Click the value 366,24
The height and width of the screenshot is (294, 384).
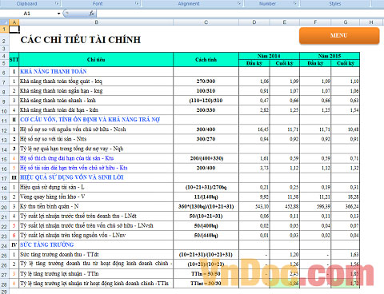pyautogui.click(x=352, y=207)
